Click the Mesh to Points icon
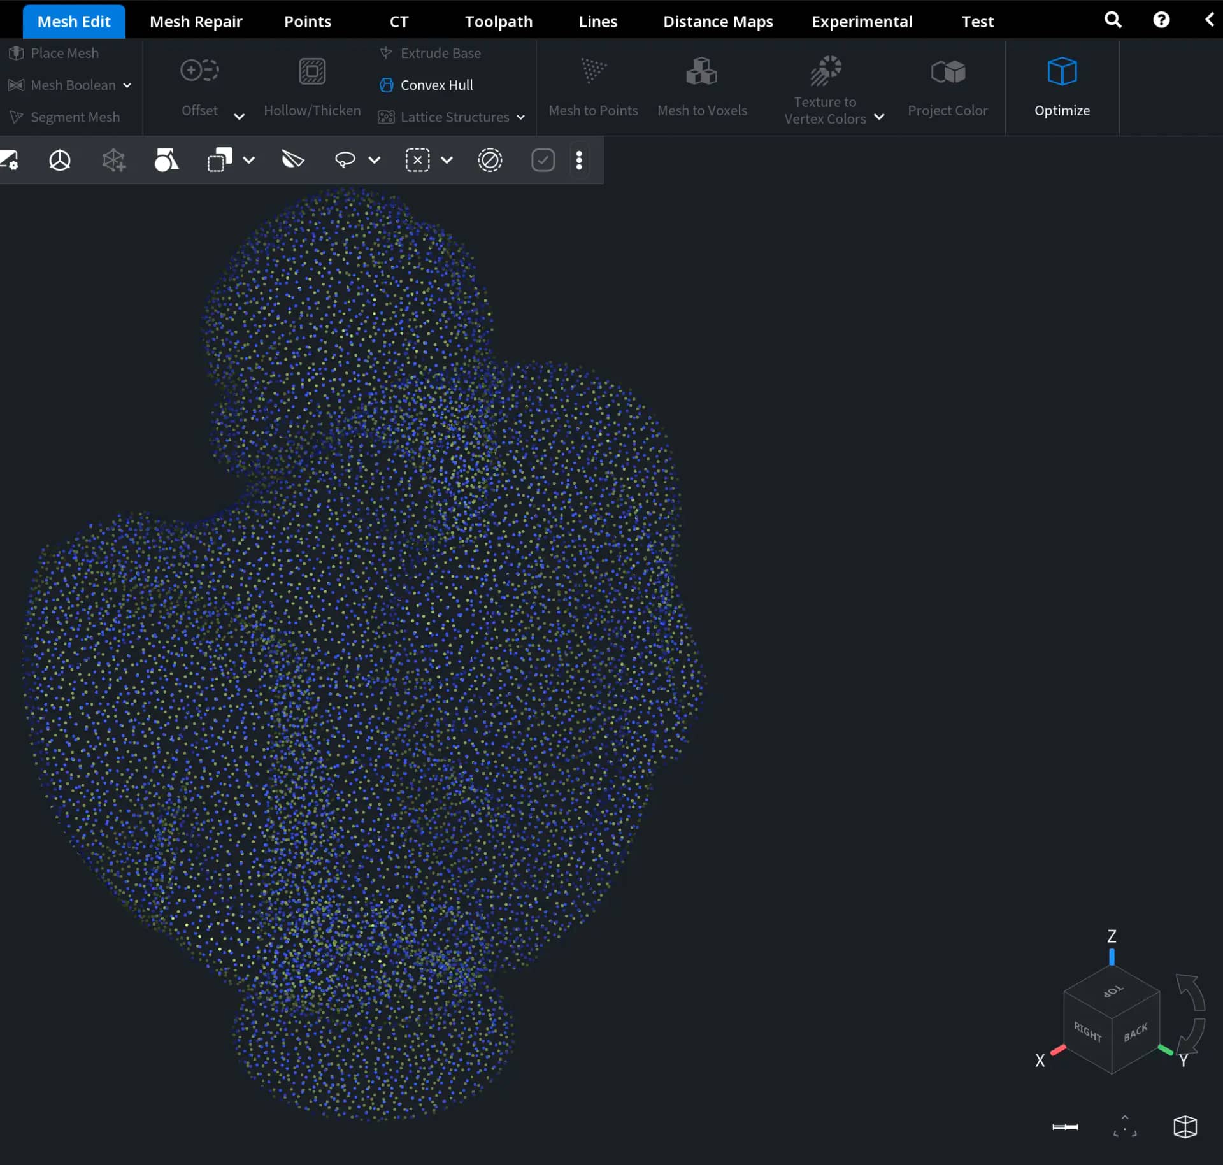1223x1165 pixels. pos(593,70)
